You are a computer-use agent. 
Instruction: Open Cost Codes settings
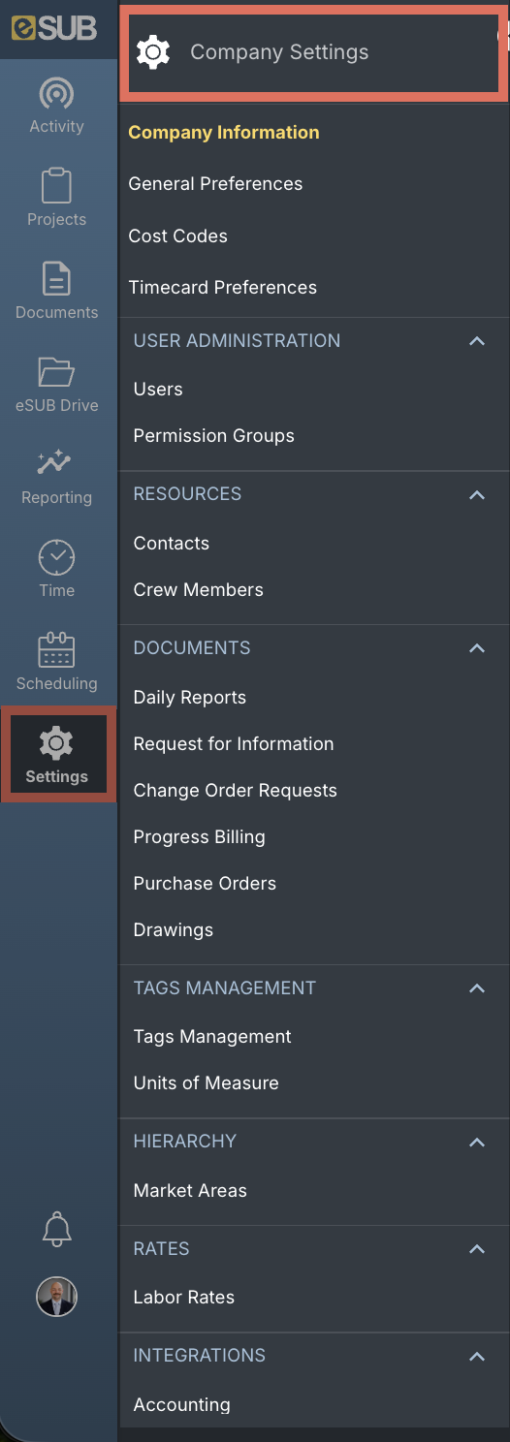coord(177,236)
